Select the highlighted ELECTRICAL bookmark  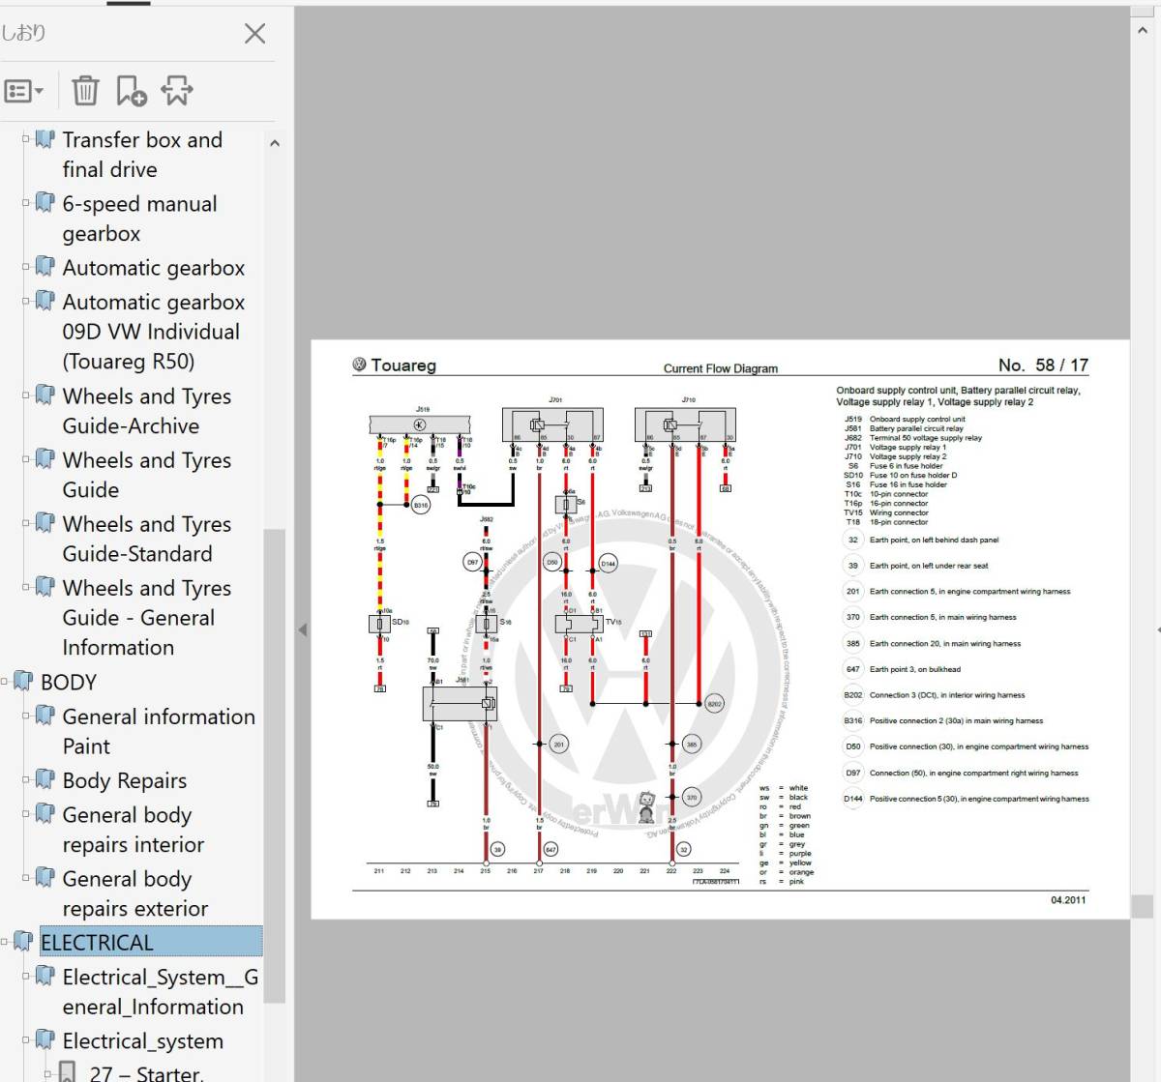151,942
